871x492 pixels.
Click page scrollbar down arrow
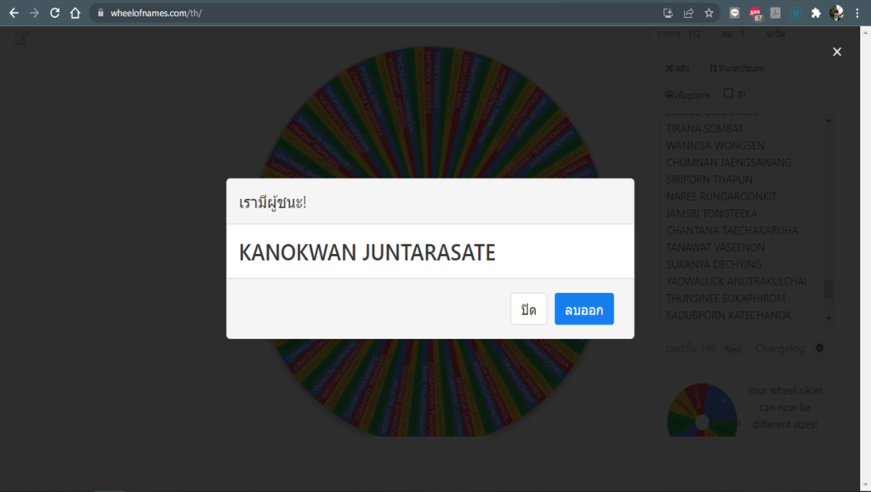(x=865, y=486)
